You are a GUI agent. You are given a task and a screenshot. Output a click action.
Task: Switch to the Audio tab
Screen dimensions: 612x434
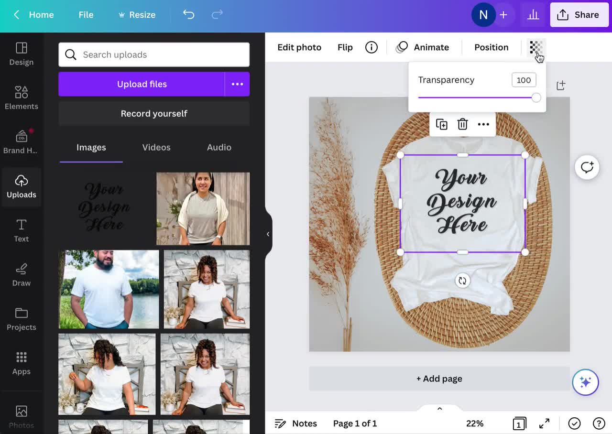coord(219,148)
